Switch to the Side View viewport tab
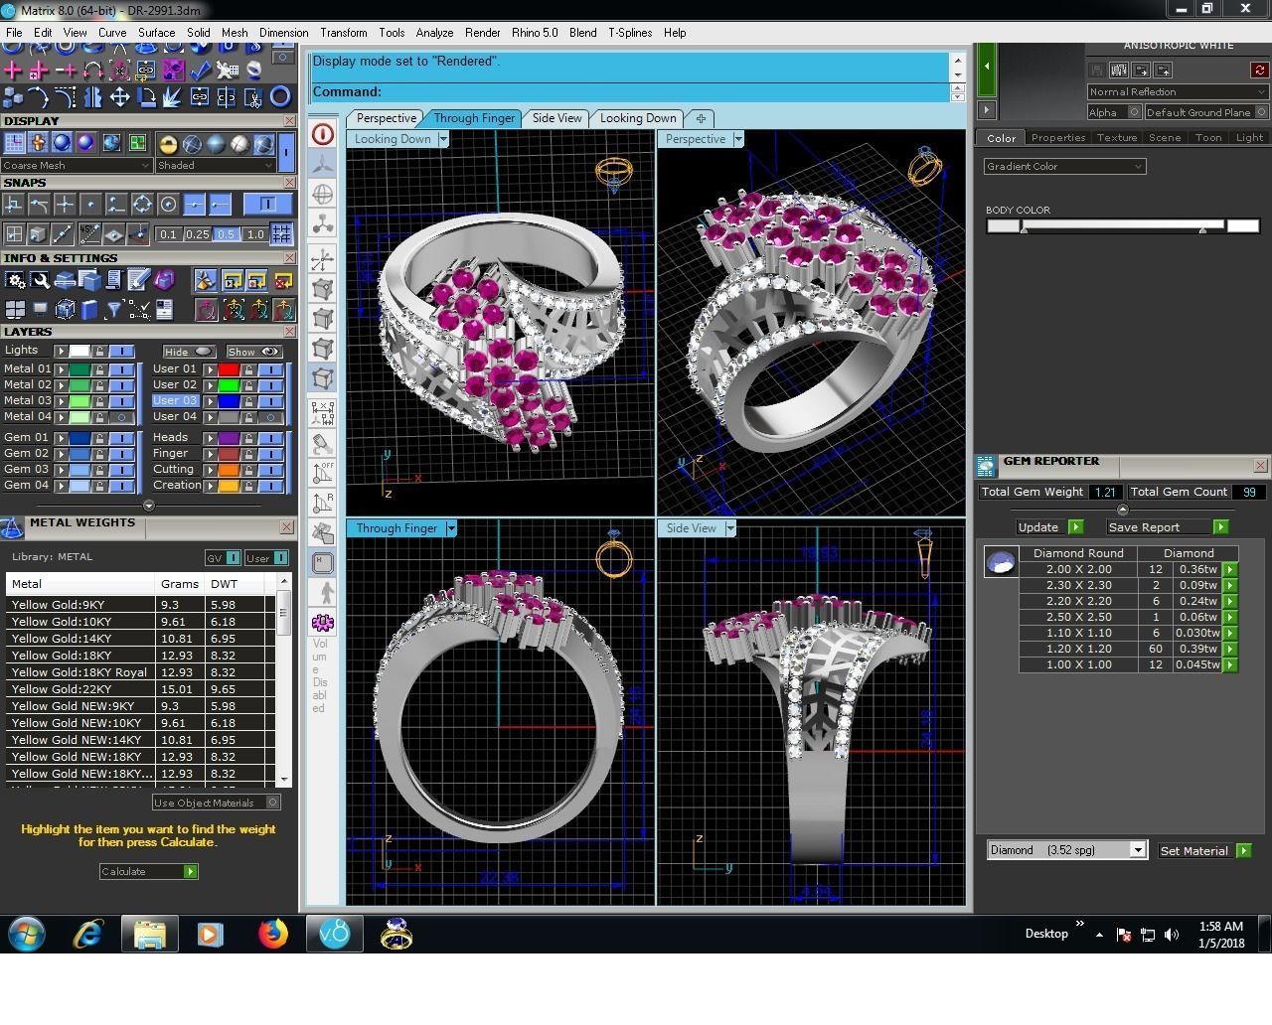The width and height of the screenshot is (1272, 1025). click(556, 118)
